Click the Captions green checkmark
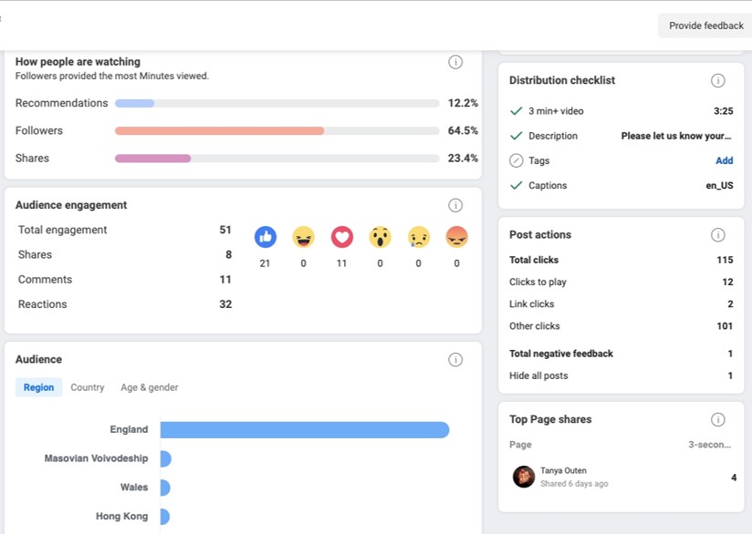The width and height of the screenshot is (752, 534). tap(517, 186)
